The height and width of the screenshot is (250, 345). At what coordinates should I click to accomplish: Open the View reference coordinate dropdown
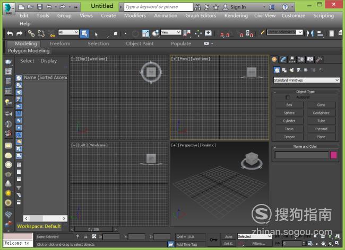pos(171,32)
